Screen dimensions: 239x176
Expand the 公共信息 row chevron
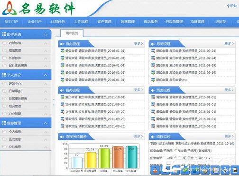tap(46, 147)
